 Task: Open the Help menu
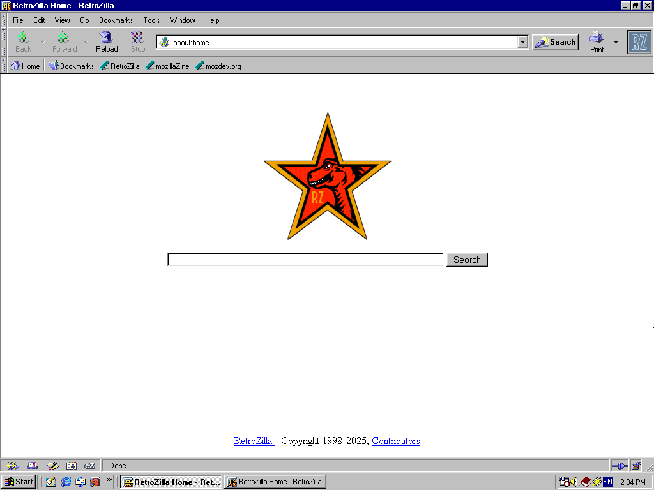click(x=212, y=20)
